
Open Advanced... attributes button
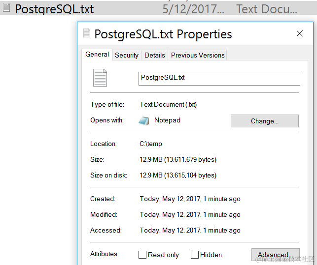point(276,255)
